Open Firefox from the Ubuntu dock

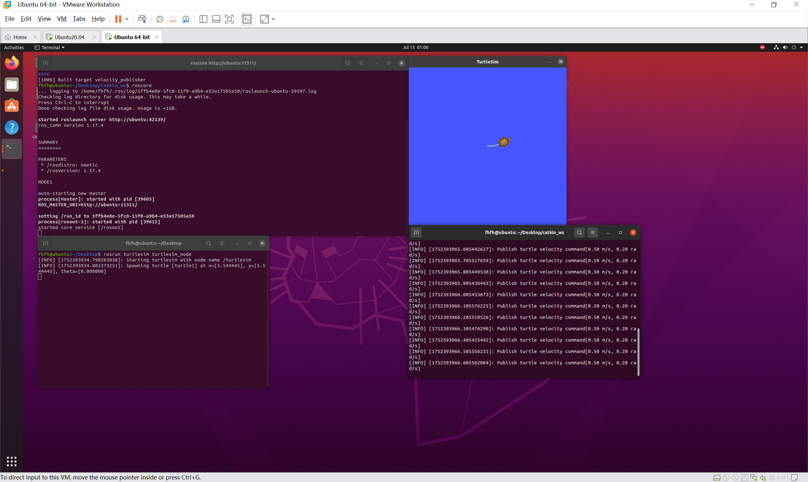coord(12,63)
